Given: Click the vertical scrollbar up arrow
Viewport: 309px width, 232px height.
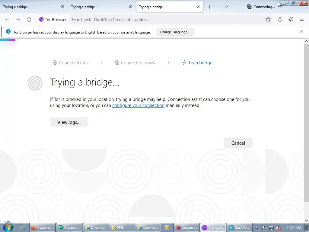Looking at the screenshot, I should pos(306,41).
